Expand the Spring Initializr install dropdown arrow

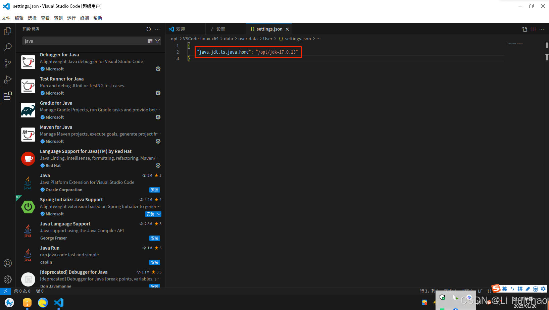point(159,214)
